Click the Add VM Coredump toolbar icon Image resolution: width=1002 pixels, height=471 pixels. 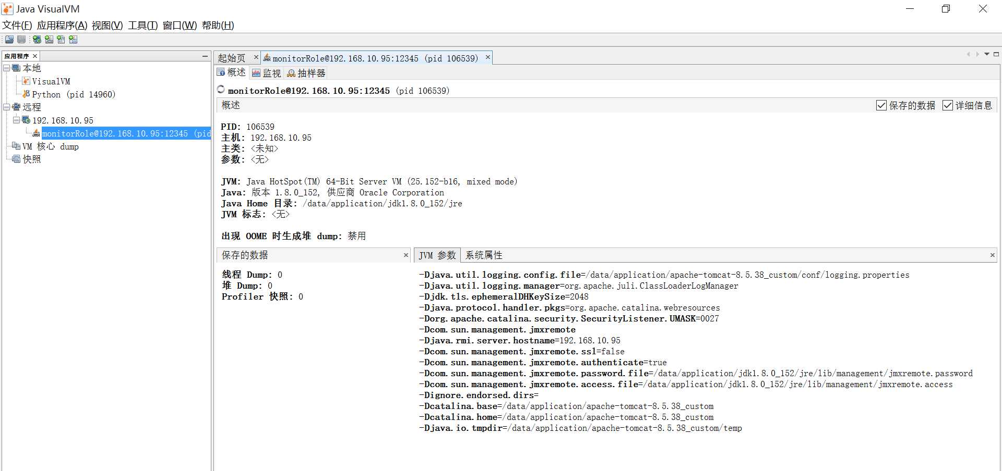[x=61, y=40]
